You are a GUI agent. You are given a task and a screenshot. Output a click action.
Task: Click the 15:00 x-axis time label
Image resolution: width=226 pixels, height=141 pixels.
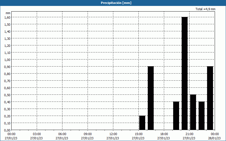click(138, 134)
